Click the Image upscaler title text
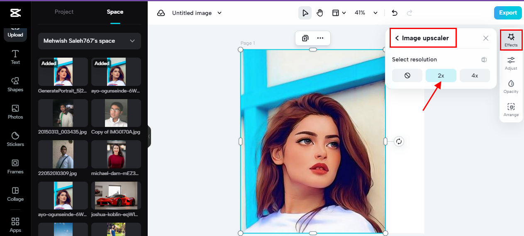The image size is (524, 236). (x=425, y=38)
